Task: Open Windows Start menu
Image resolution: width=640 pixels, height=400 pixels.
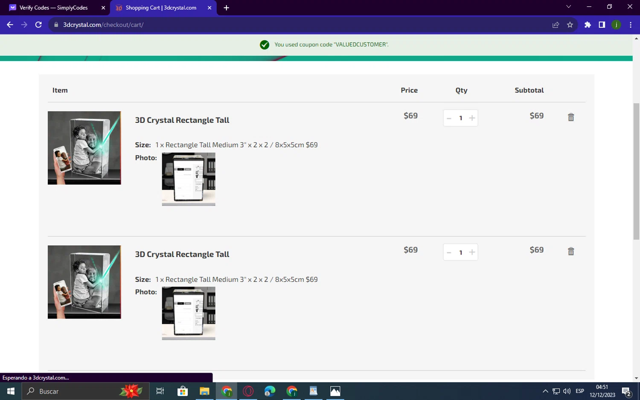Action: pos(11,391)
